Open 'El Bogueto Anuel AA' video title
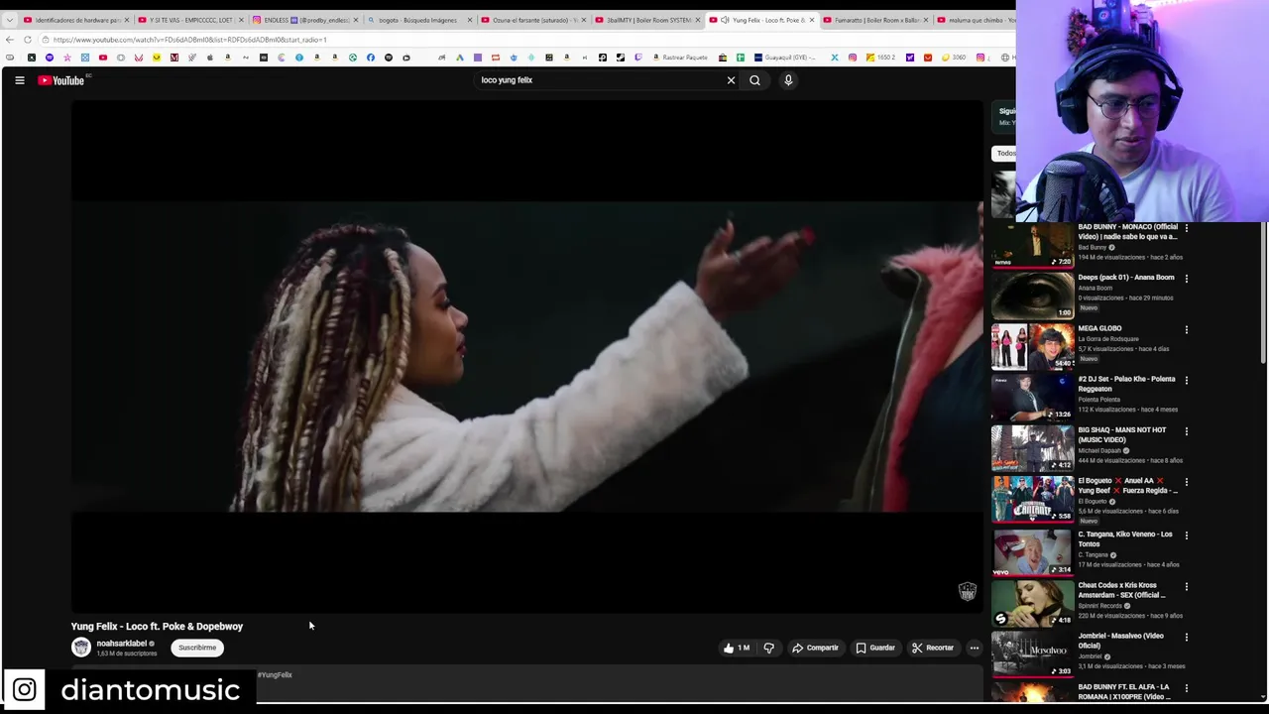The image size is (1269, 714). (x=1128, y=486)
